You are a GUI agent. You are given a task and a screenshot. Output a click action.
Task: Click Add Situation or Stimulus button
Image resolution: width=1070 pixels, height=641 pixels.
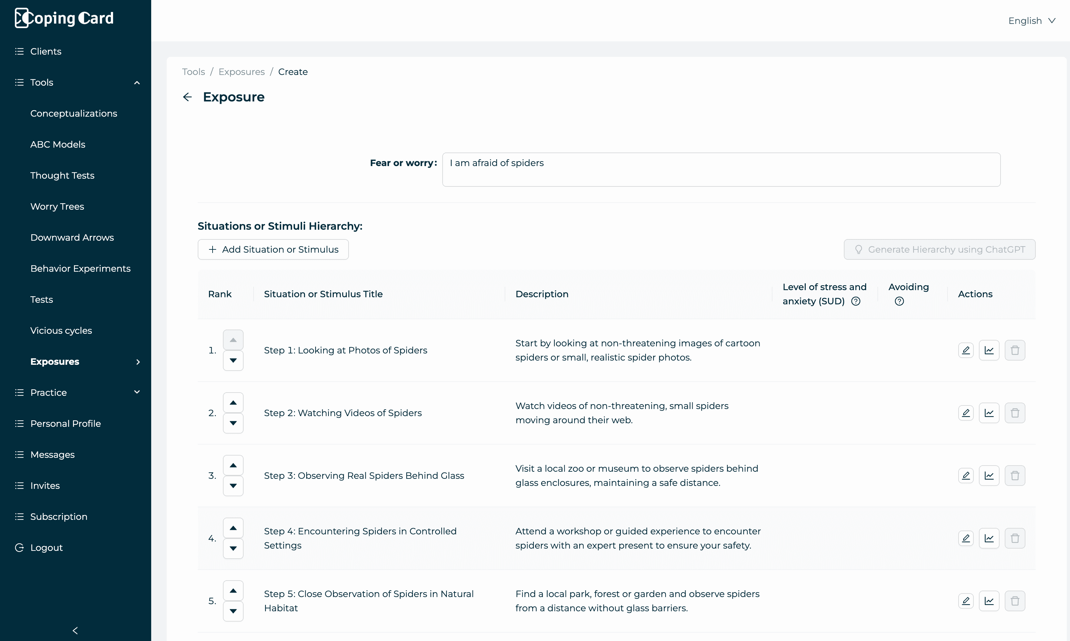click(273, 250)
